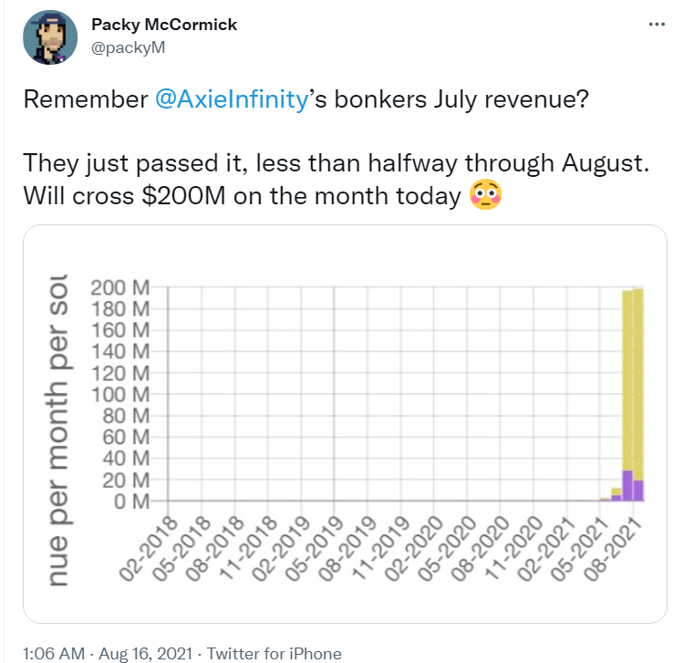Open the three-dot more options menu
The height and width of the screenshot is (663, 683).
(657, 25)
